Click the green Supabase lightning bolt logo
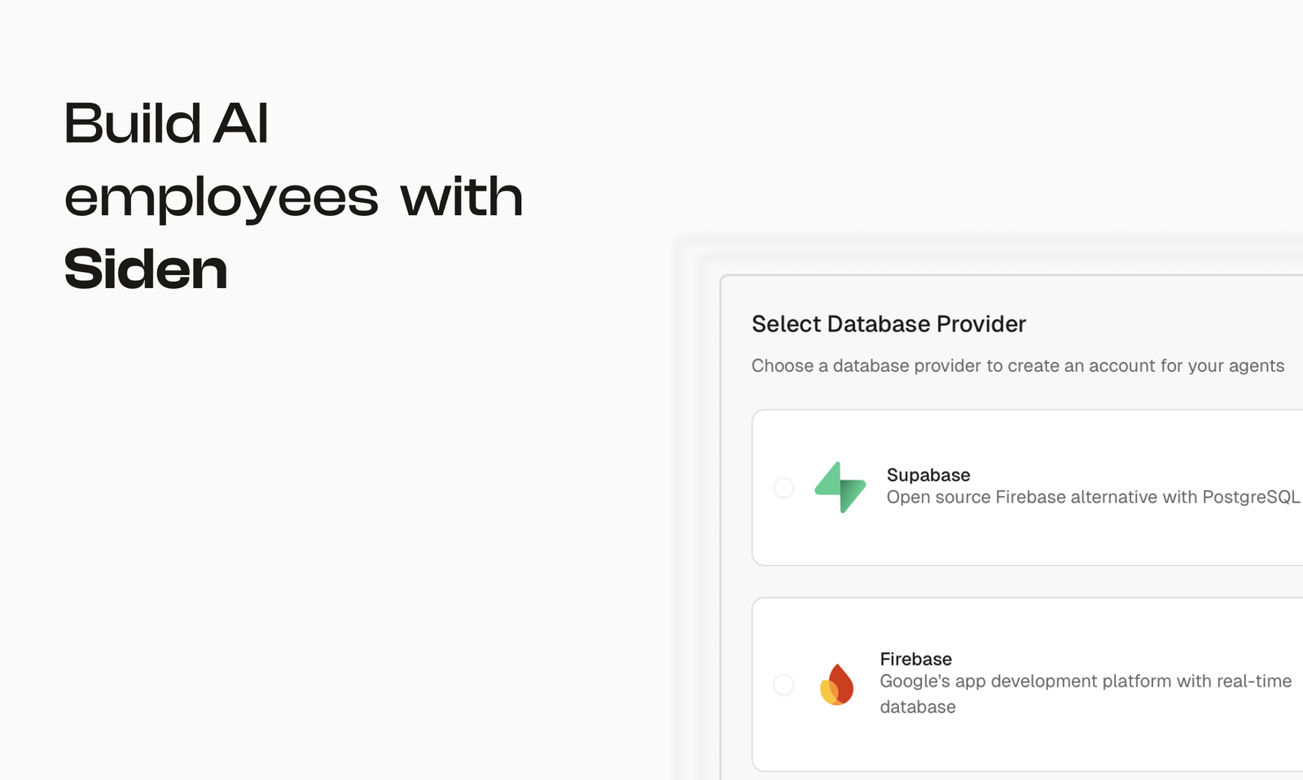Screen dimensions: 1303x780 [840, 488]
